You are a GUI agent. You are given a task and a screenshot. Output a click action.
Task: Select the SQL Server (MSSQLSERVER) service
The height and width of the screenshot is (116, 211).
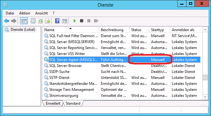pos(72,41)
